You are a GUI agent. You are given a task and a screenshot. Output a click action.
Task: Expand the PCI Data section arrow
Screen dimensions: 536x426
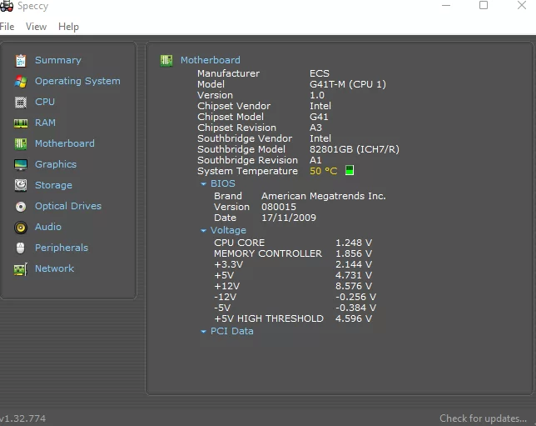pyautogui.click(x=203, y=332)
